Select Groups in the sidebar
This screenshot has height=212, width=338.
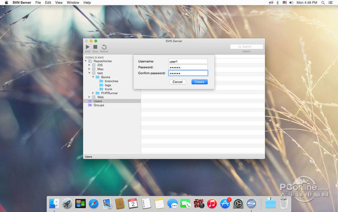click(x=99, y=105)
